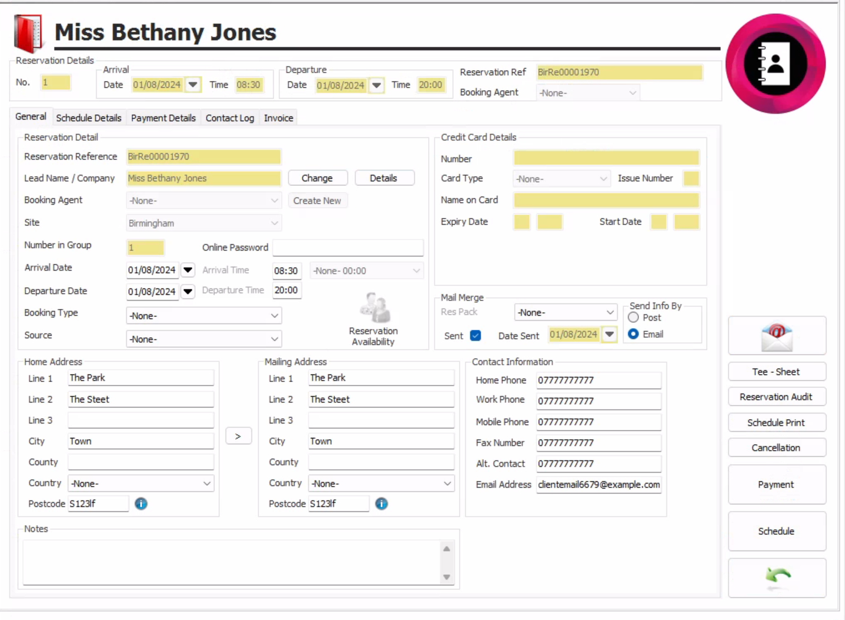Switch to the General tab
Screen dimensions: 845x620
[x=31, y=116]
